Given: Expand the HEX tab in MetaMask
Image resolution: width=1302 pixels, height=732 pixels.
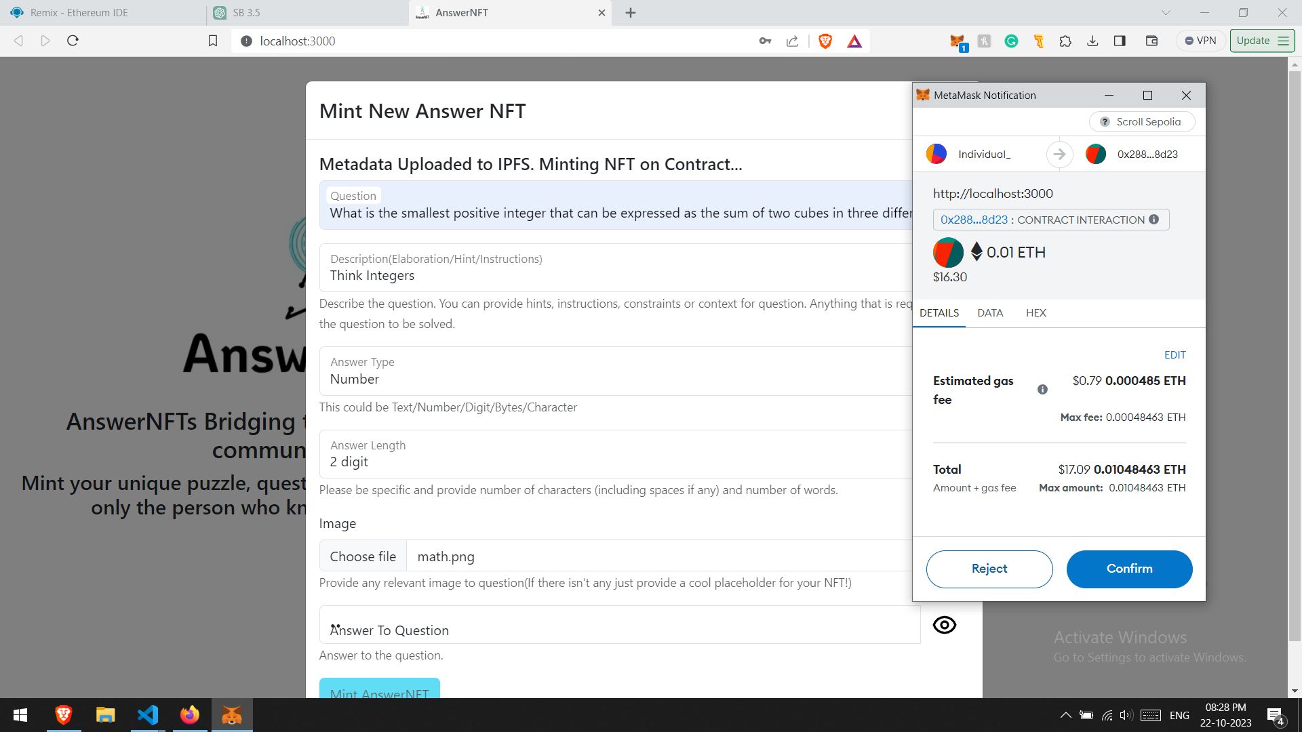Looking at the screenshot, I should click(x=1035, y=313).
